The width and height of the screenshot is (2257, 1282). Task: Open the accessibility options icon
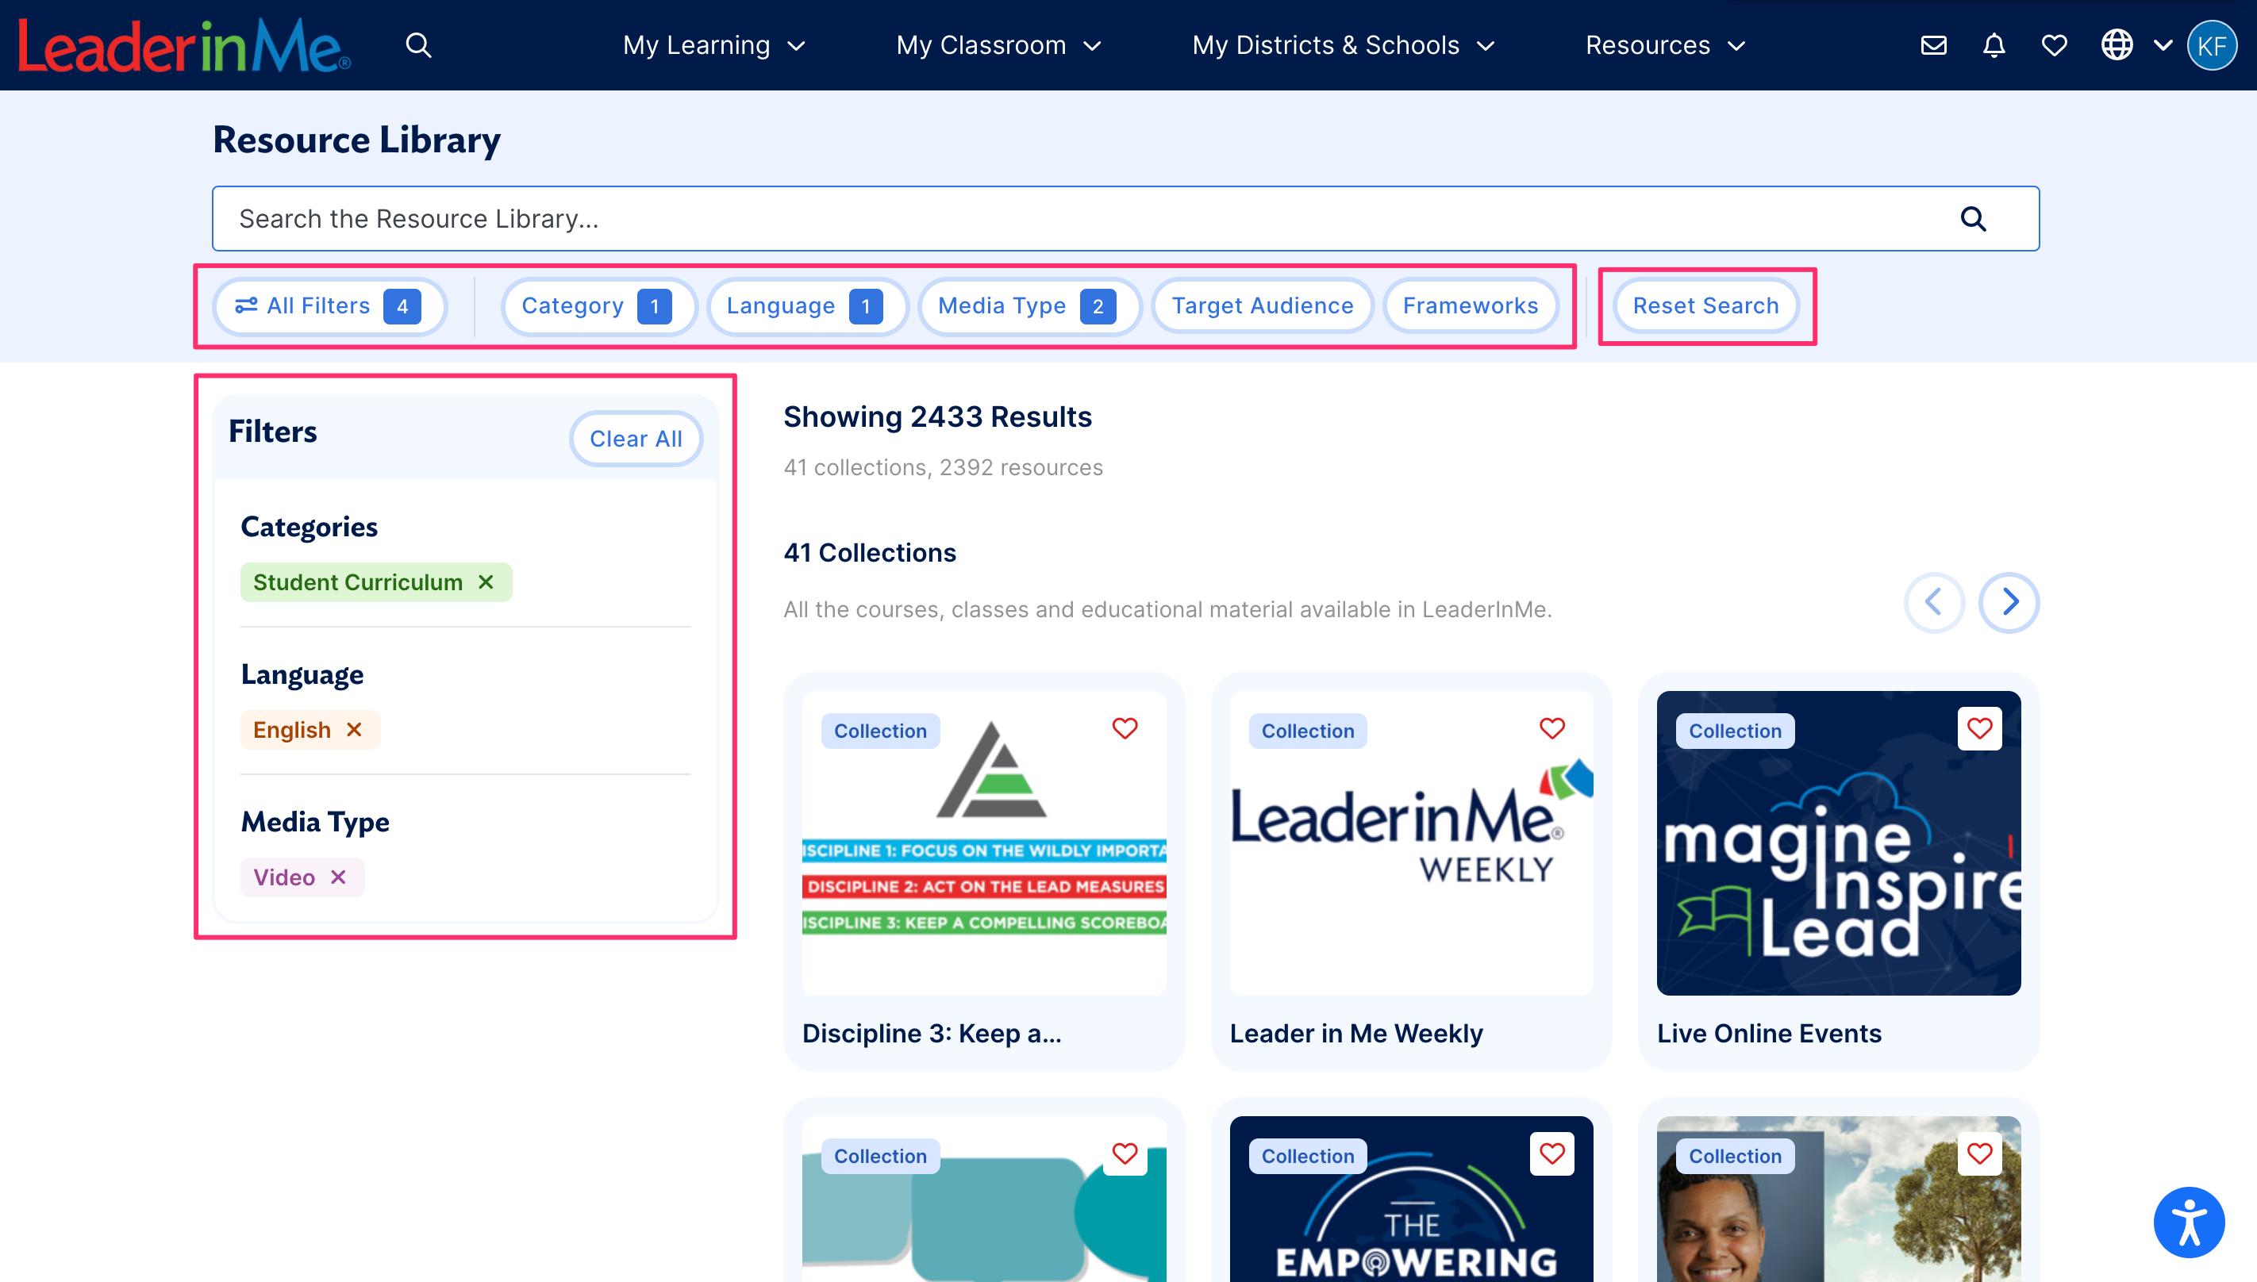point(2190,1223)
